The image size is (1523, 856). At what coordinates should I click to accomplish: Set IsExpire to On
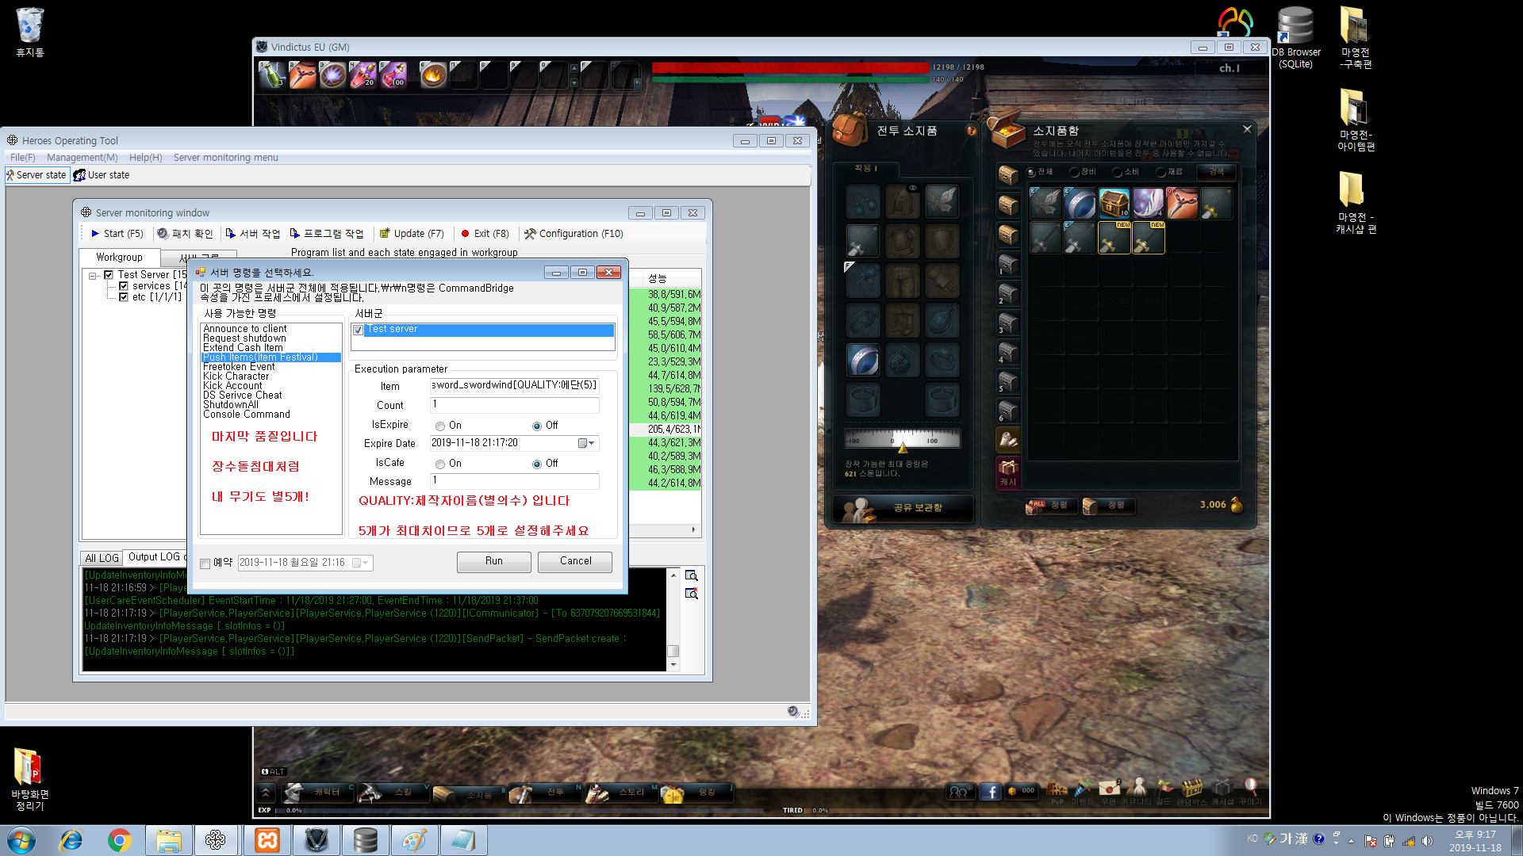439,426
